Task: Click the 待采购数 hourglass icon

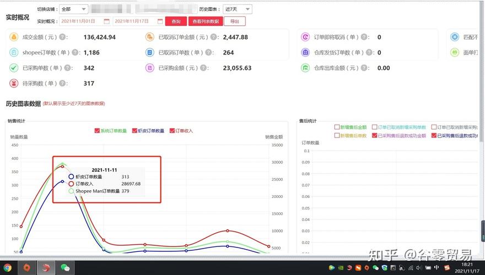Action: pos(14,84)
